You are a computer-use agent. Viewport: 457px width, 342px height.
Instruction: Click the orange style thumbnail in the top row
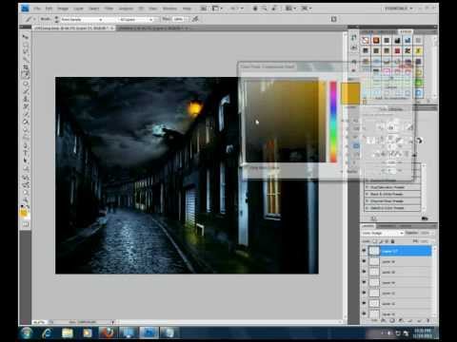coord(376,40)
